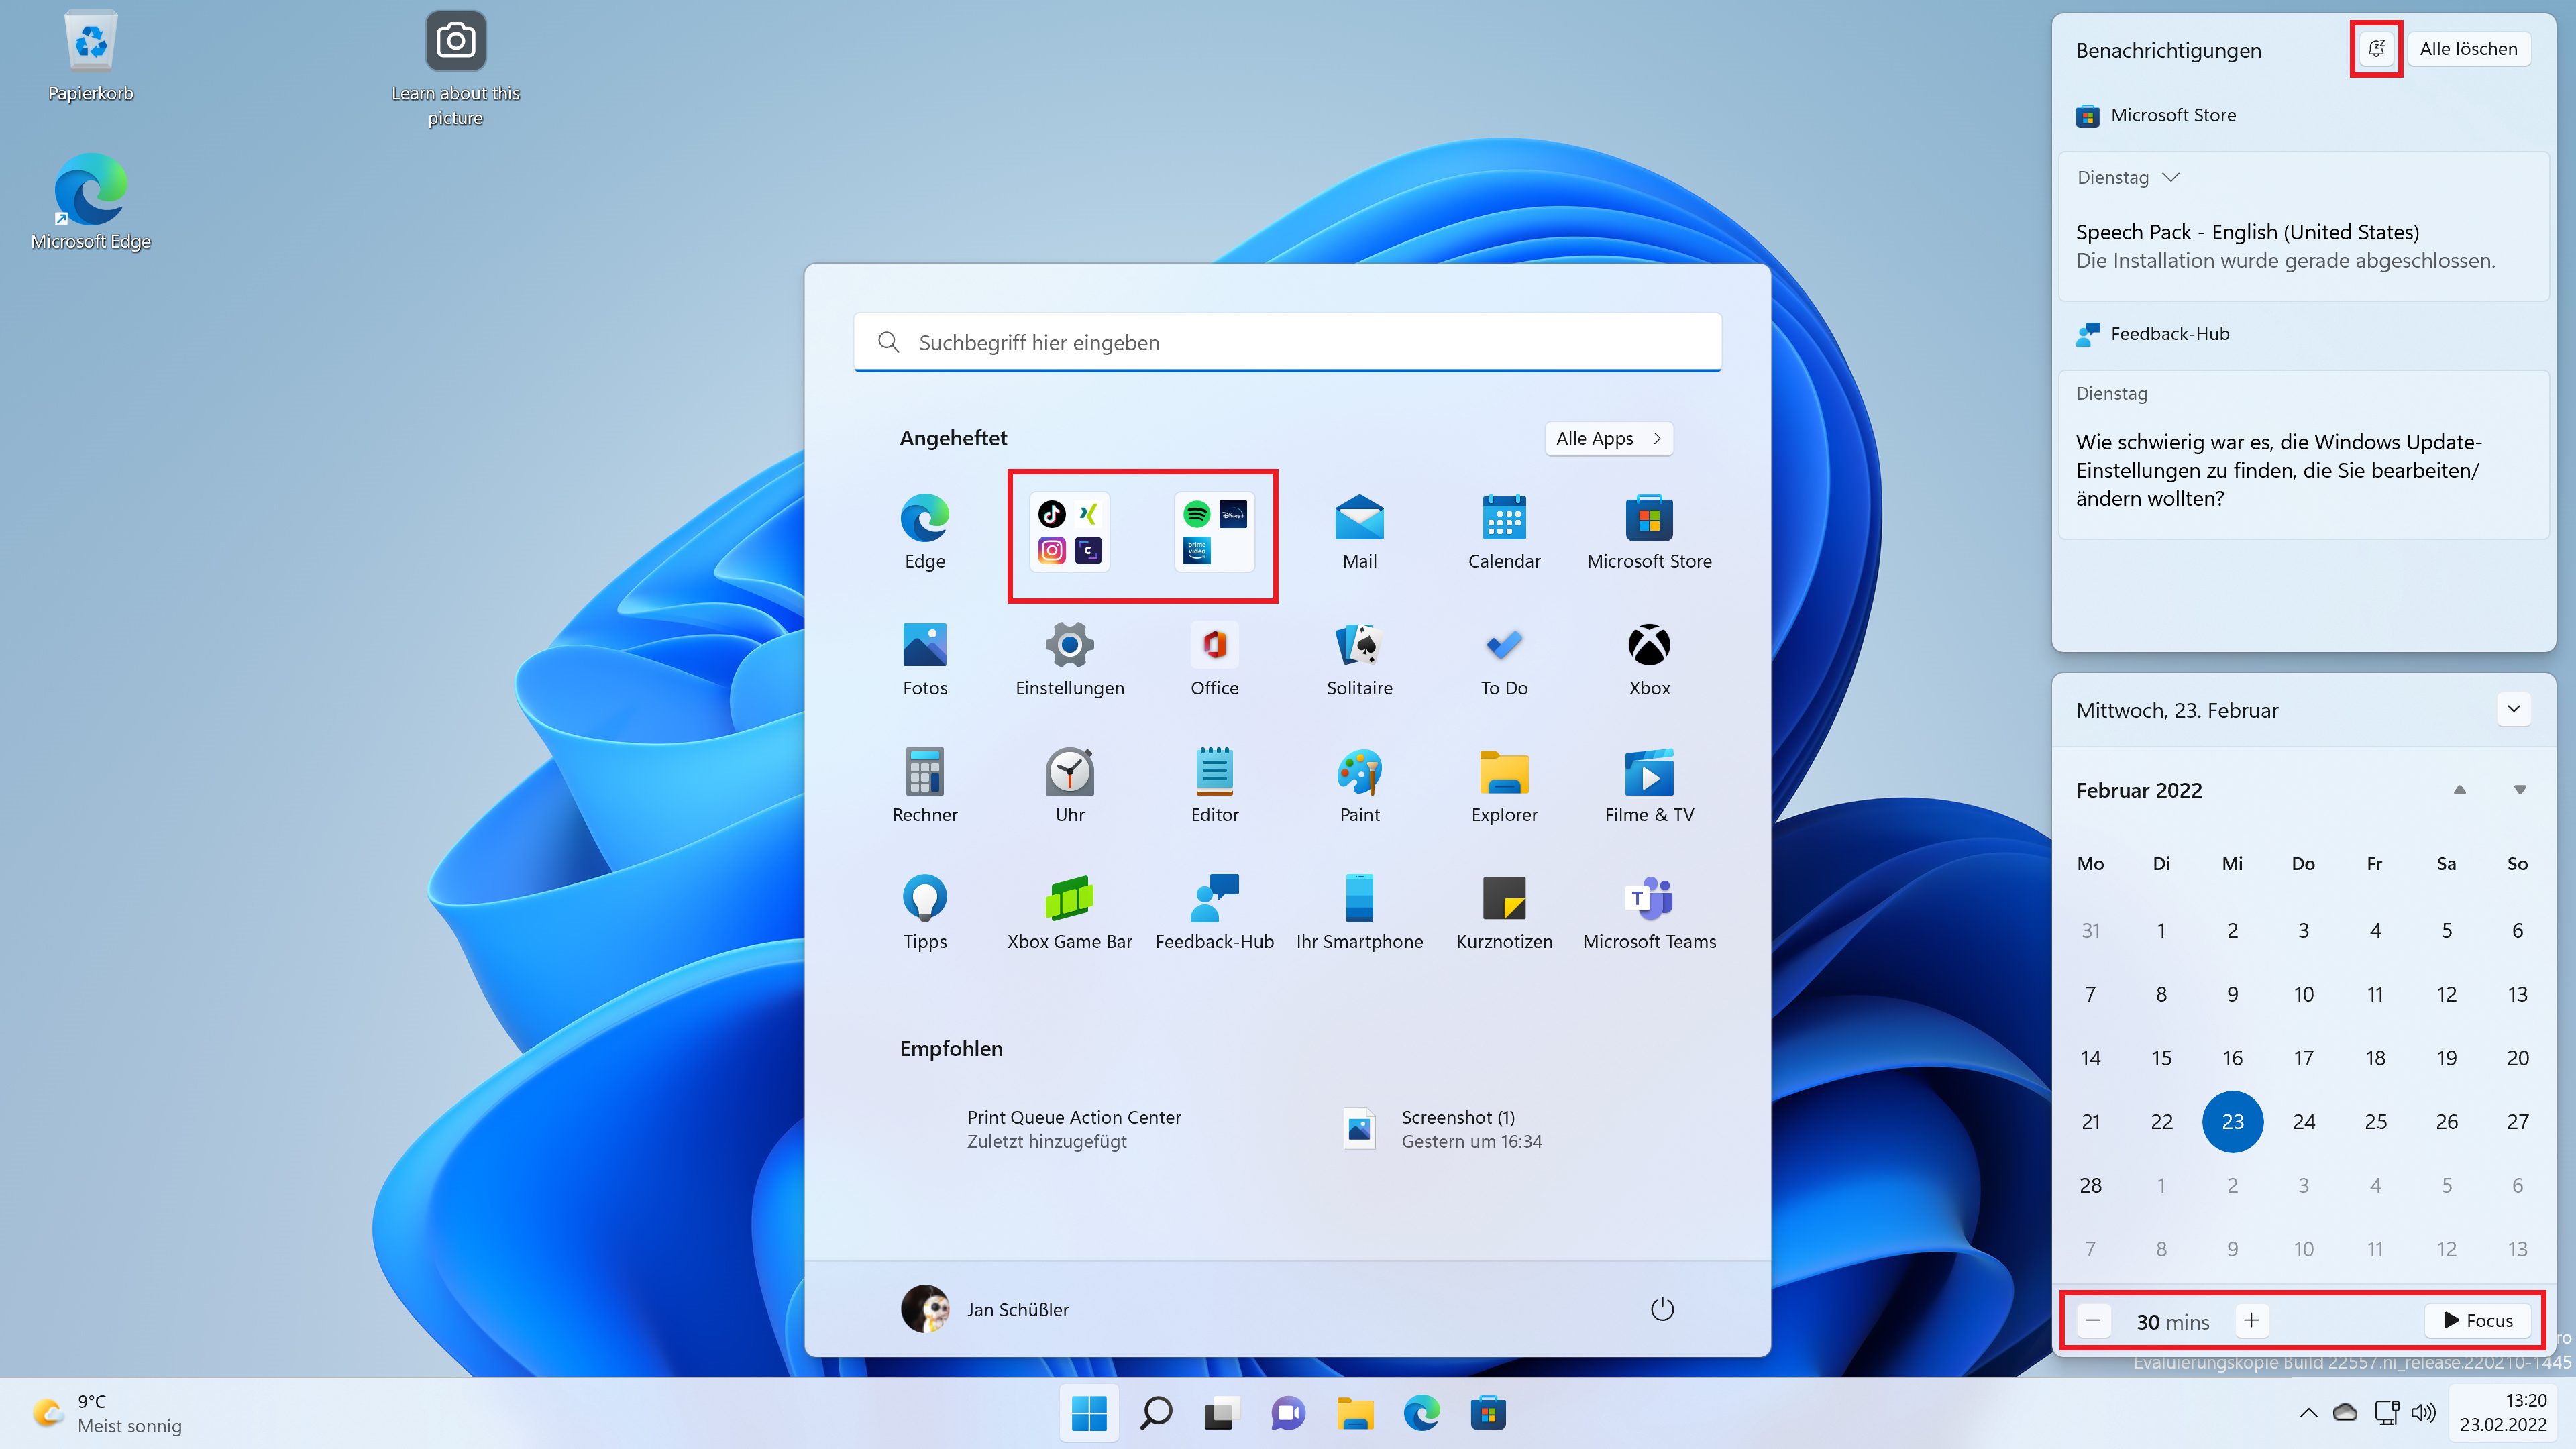
Task: Click Alle löschen to clear notifications
Action: coord(2467,48)
